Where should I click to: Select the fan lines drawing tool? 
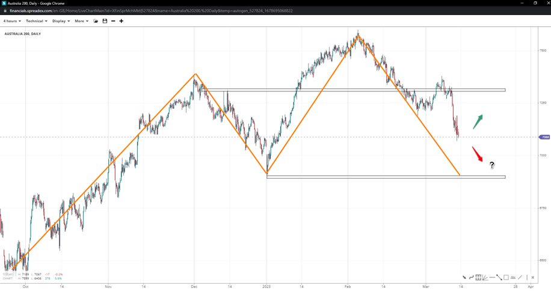coord(485,278)
